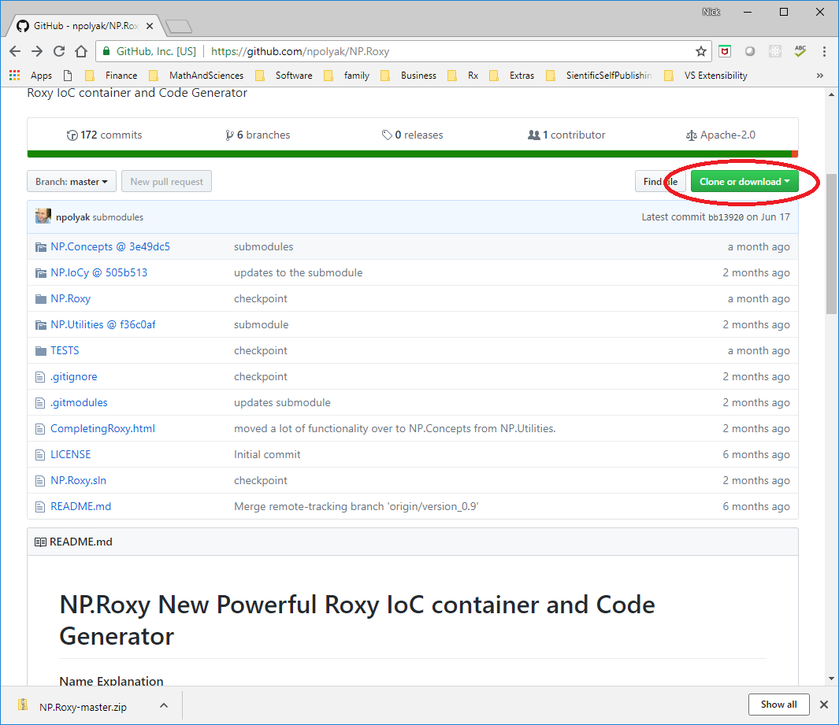Click the scrollbar up arrow
The height and width of the screenshot is (725, 839).
point(831,94)
